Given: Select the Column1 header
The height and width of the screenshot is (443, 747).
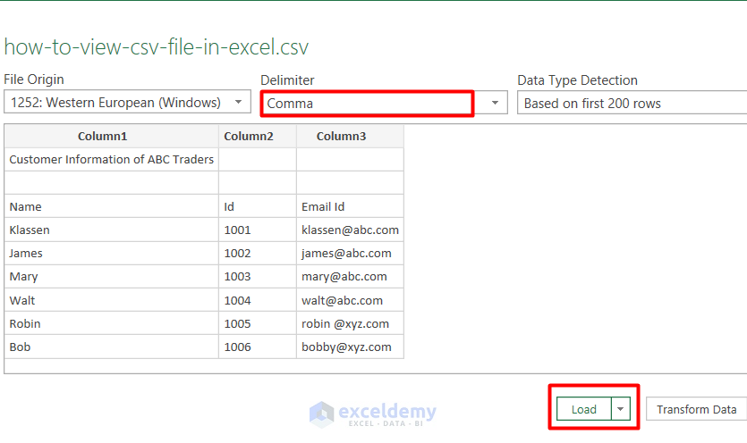Looking at the screenshot, I should [x=112, y=136].
